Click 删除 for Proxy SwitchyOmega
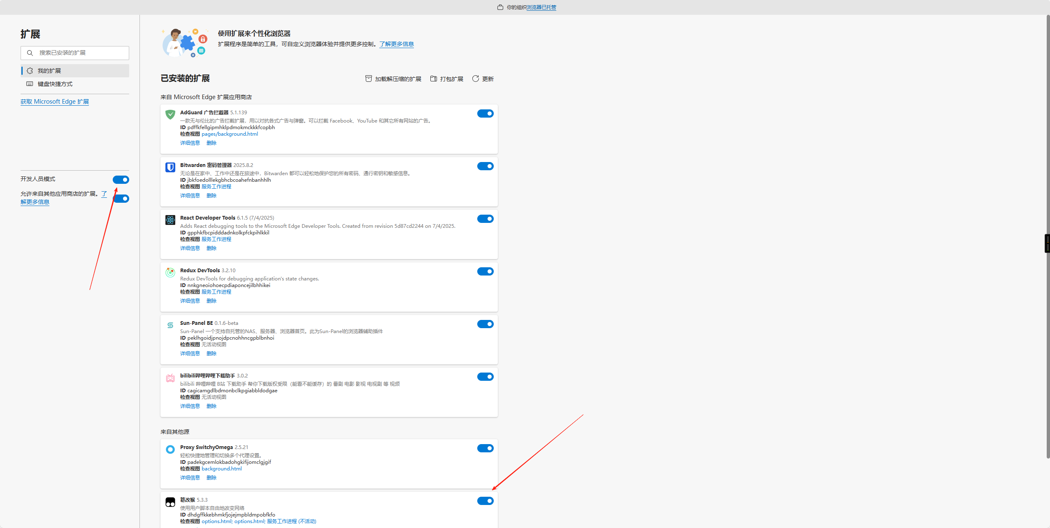Viewport: 1050px width, 528px height. (211, 478)
